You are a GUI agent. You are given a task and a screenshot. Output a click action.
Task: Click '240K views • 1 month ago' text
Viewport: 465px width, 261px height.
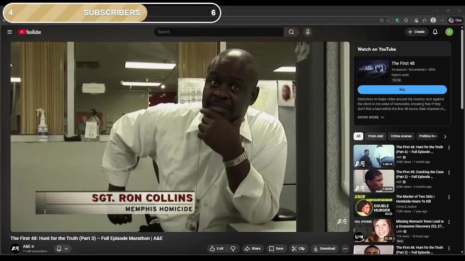click(413, 162)
